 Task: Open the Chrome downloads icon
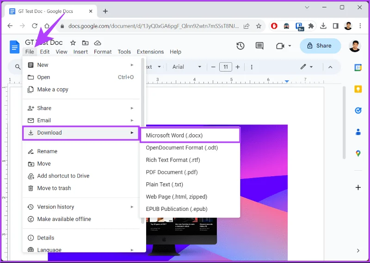[x=323, y=26]
